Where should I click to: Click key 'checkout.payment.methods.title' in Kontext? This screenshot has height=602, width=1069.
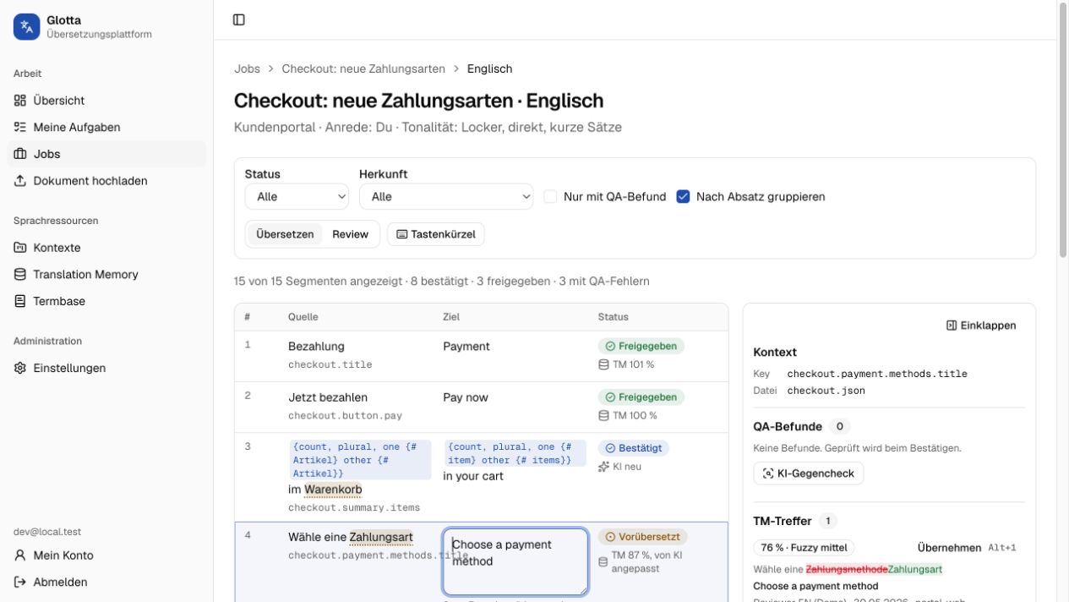click(877, 374)
